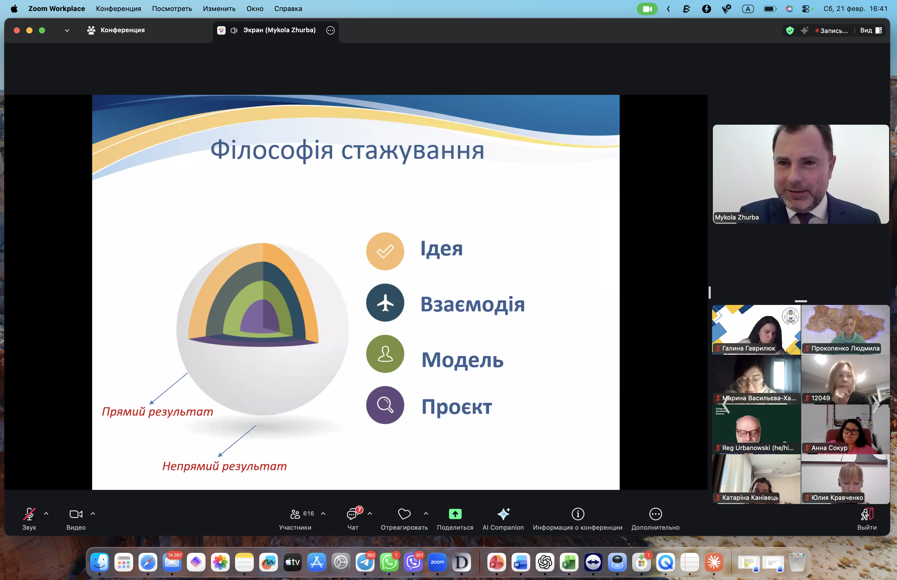
Task: Open the Chat panel icon
Action: 352,514
